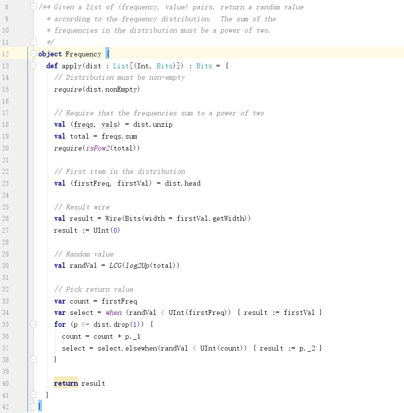Click 'dist.head' on line 23
Image resolution: width=404 pixels, height=413 pixels.
click(x=183, y=183)
